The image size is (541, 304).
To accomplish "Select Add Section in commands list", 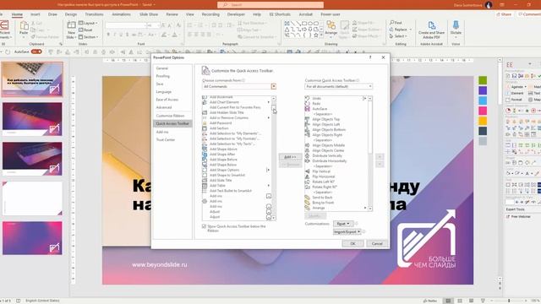I will click(x=219, y=128).
